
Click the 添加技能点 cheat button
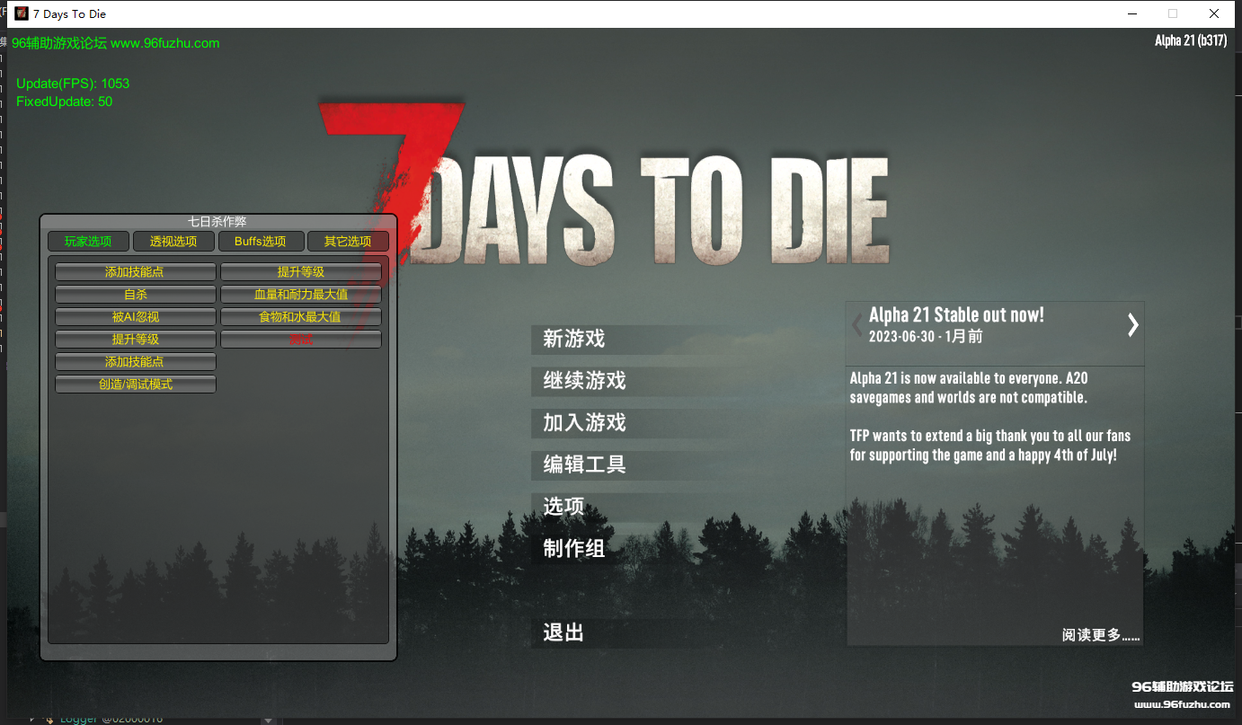135,271
